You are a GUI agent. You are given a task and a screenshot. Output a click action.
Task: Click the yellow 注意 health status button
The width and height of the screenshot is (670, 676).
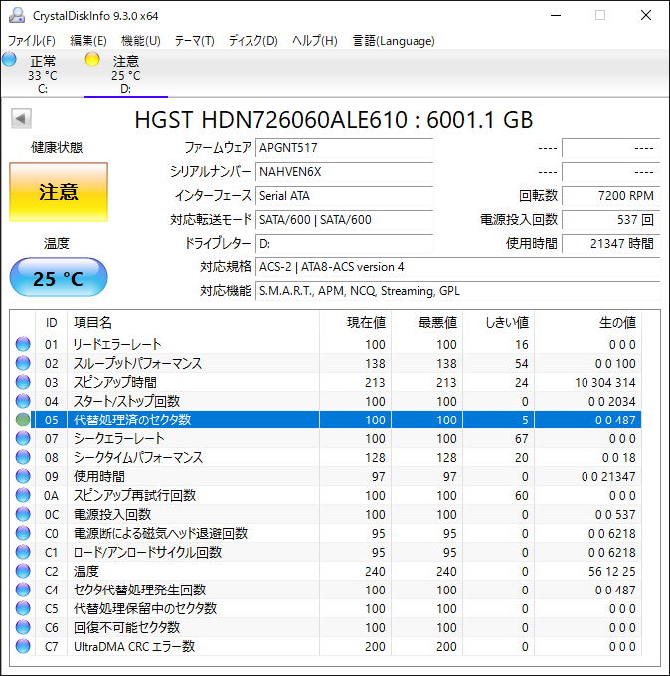[x=59, y=192]
